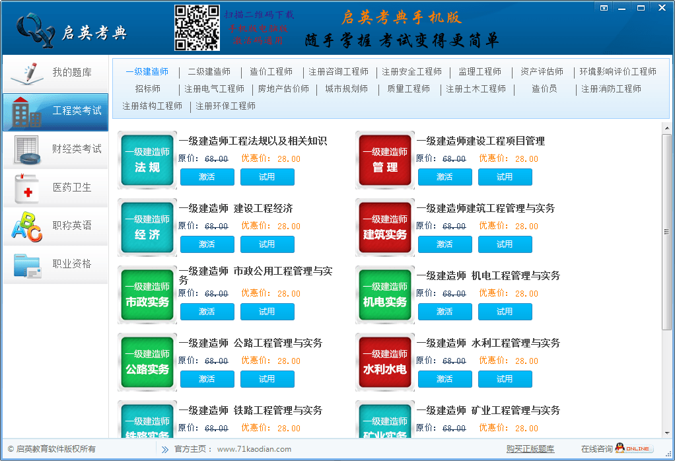Select the 城市规划师 tab

(347, 89)
